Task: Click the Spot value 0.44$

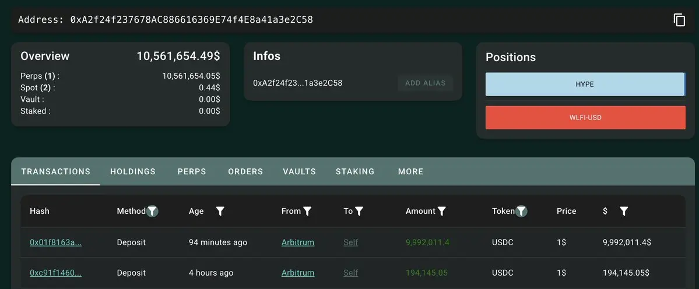Action: [x=209, y=88]
